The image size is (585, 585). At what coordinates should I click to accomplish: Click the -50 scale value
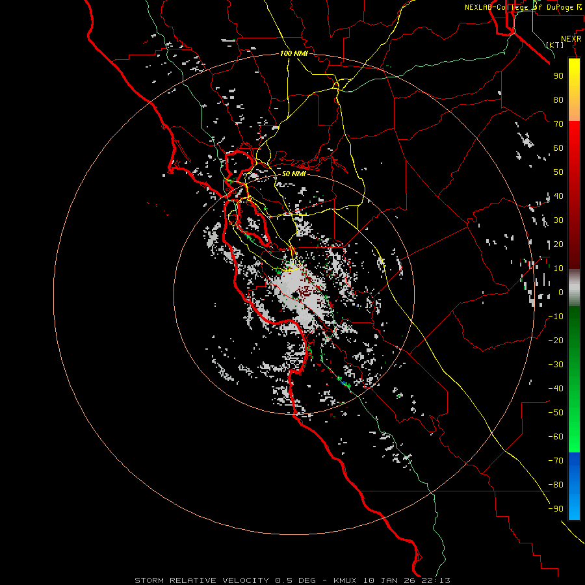coord(556,413)
